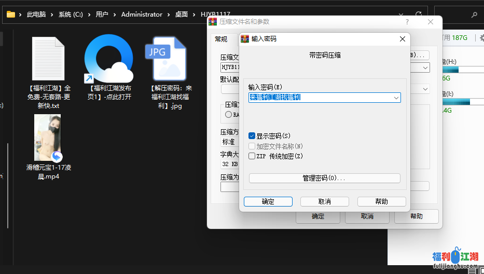484x274 pixels.
Task: Uncheck the 显示密码 checkbox
Action: [x=252, y=136]
